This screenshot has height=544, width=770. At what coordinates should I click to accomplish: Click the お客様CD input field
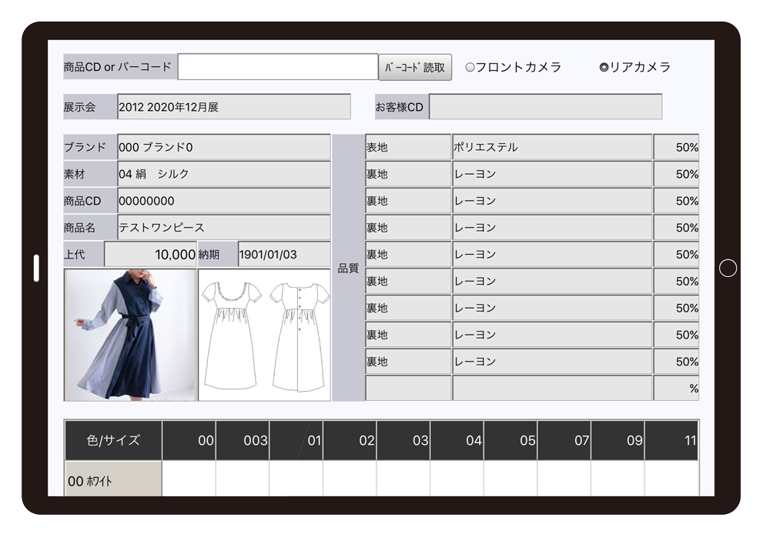(x=545, y=107)
